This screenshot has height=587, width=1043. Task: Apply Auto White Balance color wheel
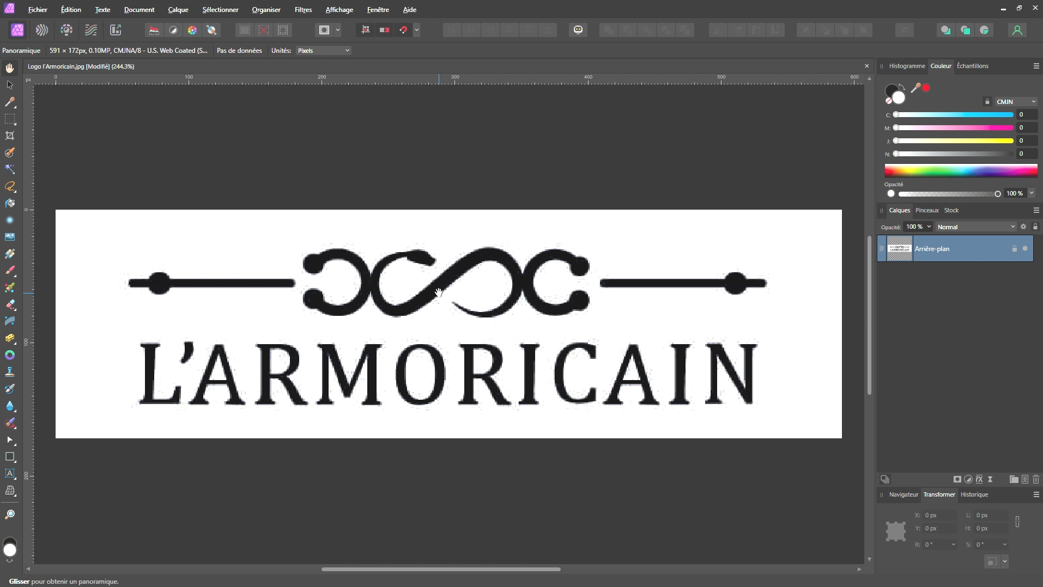coord(192,30)
